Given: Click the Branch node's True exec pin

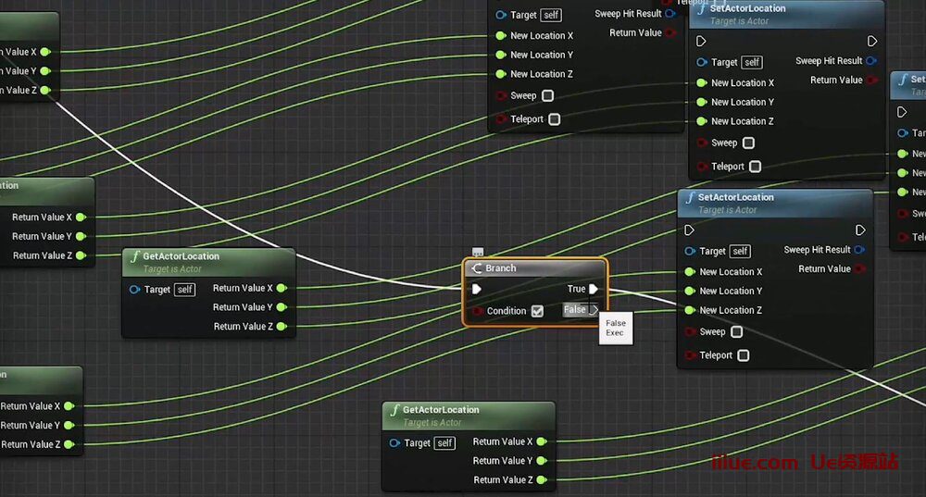Looking at the screenshot, I should (x=593, y=289).
